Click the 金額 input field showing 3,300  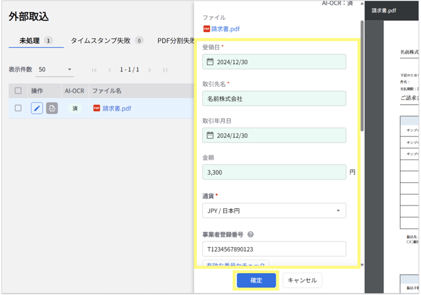274,172
